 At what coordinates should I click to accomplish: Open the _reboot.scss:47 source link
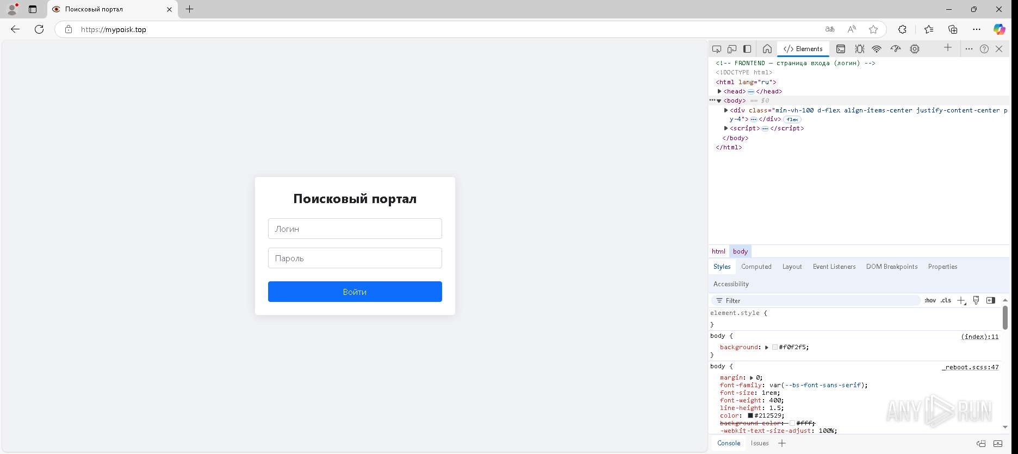970,367
